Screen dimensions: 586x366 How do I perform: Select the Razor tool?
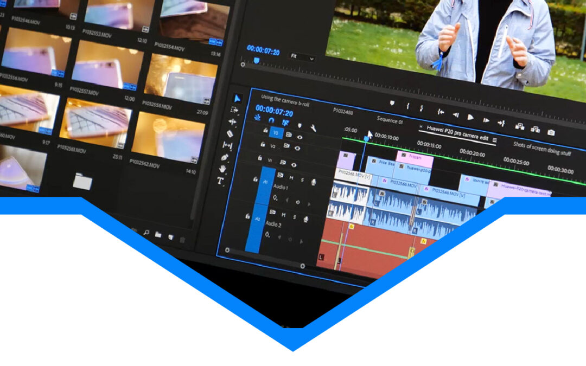(x=230, y=133)
